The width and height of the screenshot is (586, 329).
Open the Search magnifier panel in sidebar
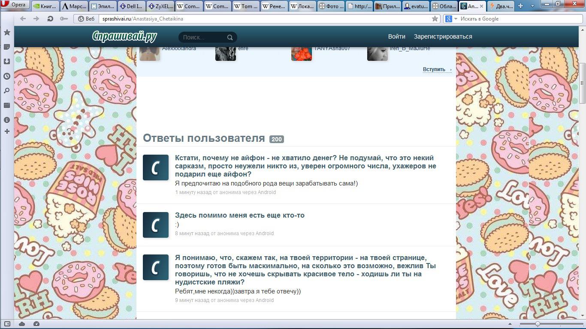click(7, 91)
